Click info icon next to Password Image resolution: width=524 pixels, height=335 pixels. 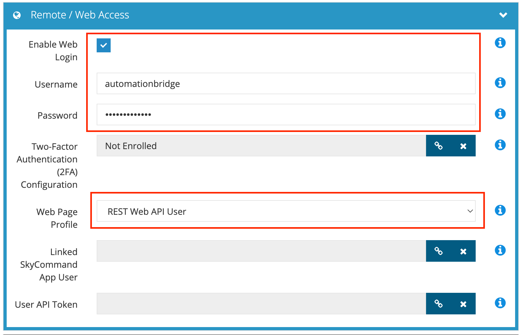coord(500,114)
